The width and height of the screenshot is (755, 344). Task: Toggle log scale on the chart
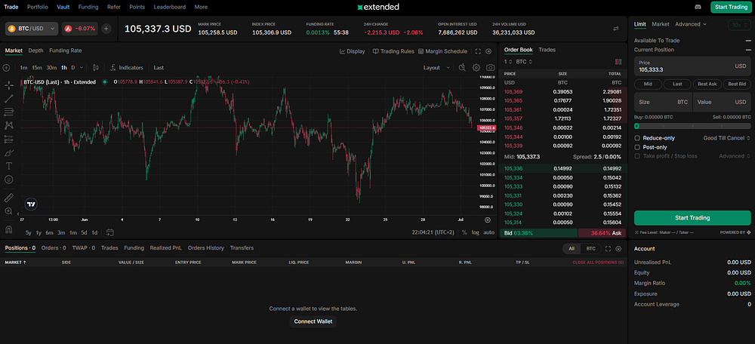[x=475, y=232]
